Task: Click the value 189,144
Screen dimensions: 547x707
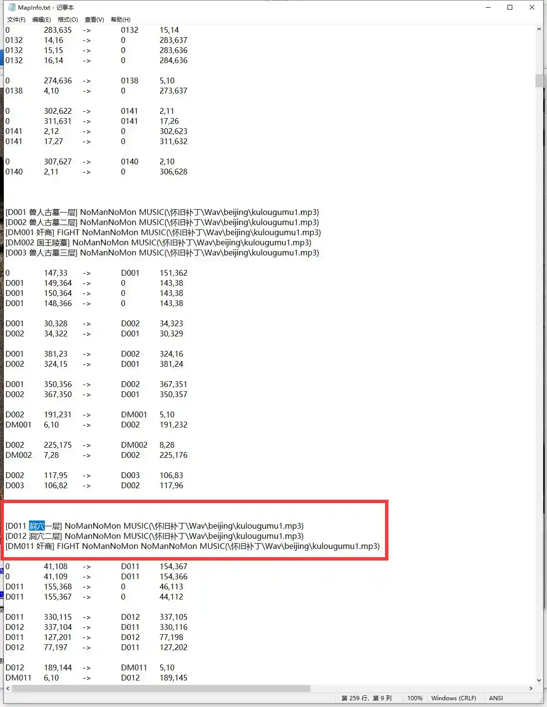Action: (58, 667)
